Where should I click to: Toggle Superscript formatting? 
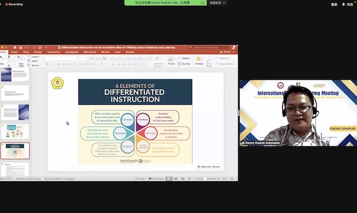coord(69,64)
